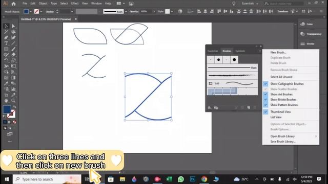Select the Paintbrush tool
This screenshot has height=184, width=328.
[x=13, y=49]
